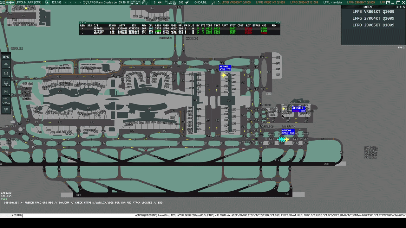
Task: Open the main menu button
Action: pos(3,2)
